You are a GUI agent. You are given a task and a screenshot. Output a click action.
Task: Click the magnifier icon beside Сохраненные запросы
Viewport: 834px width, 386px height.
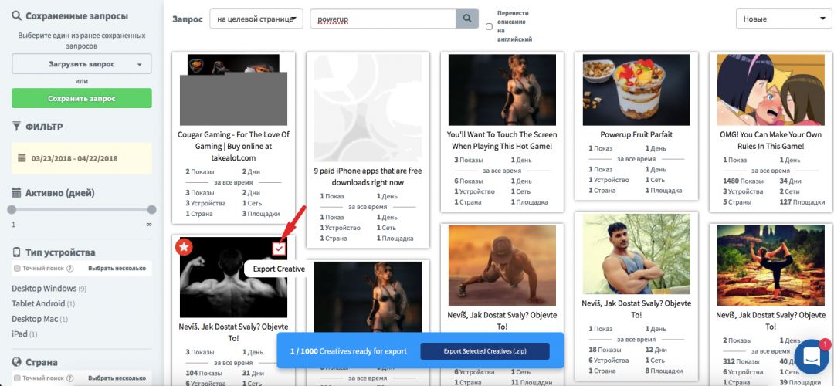(16, 15)
